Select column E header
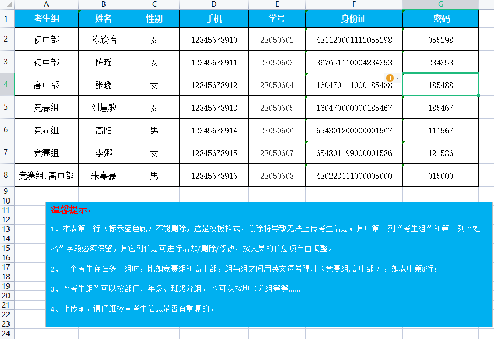The image size is (494, 339). click(277, 4)
